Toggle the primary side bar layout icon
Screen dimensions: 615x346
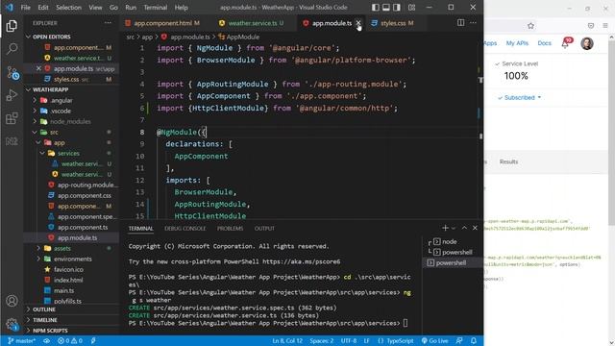[376, 7]
